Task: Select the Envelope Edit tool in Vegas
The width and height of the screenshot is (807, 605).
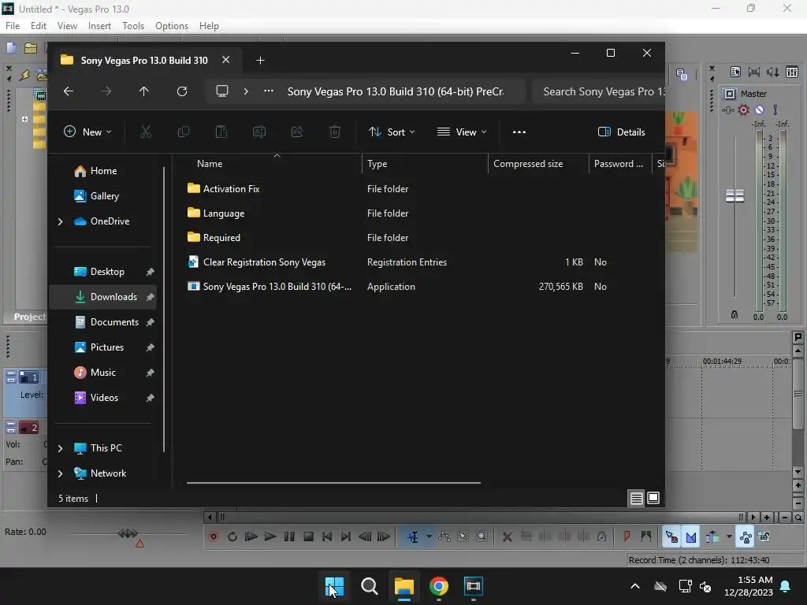Action: [444, 536]
